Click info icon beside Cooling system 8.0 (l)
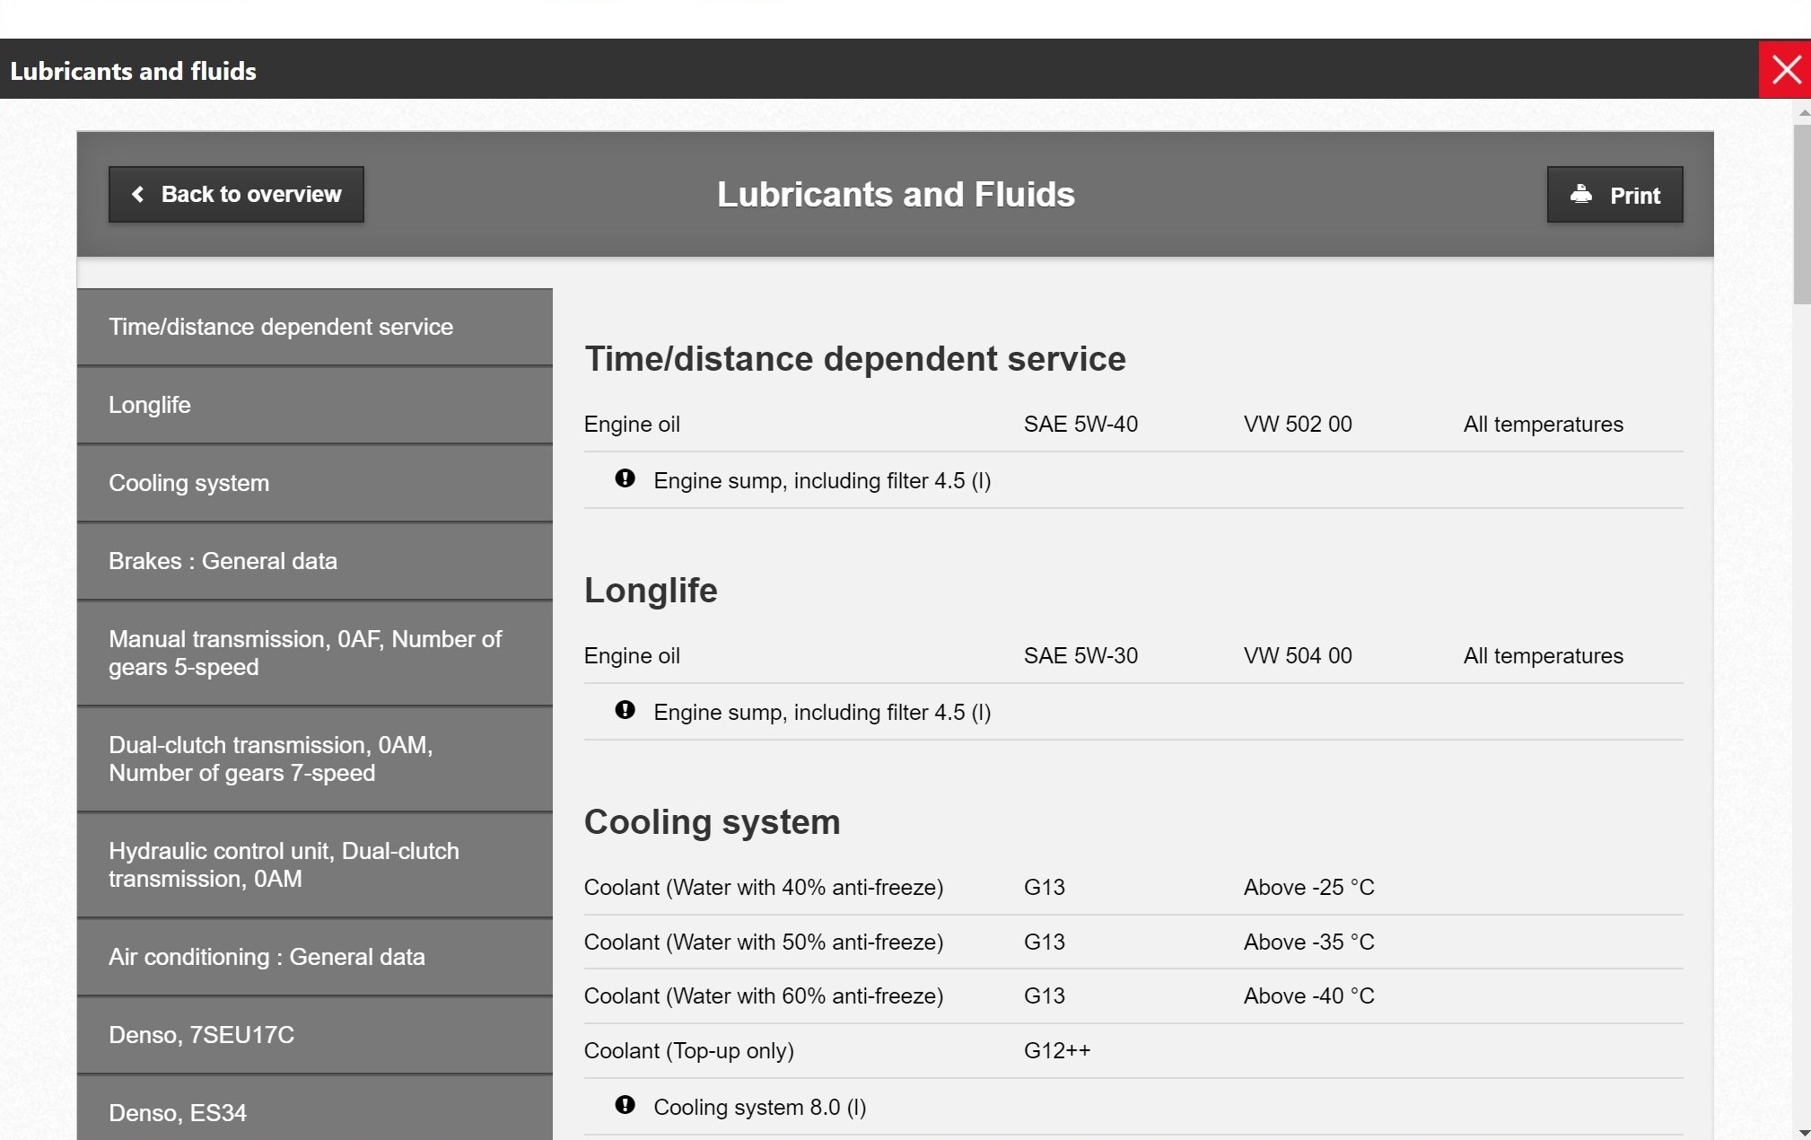The height and width of the screenshot is (1140, 1811). 625,1105
